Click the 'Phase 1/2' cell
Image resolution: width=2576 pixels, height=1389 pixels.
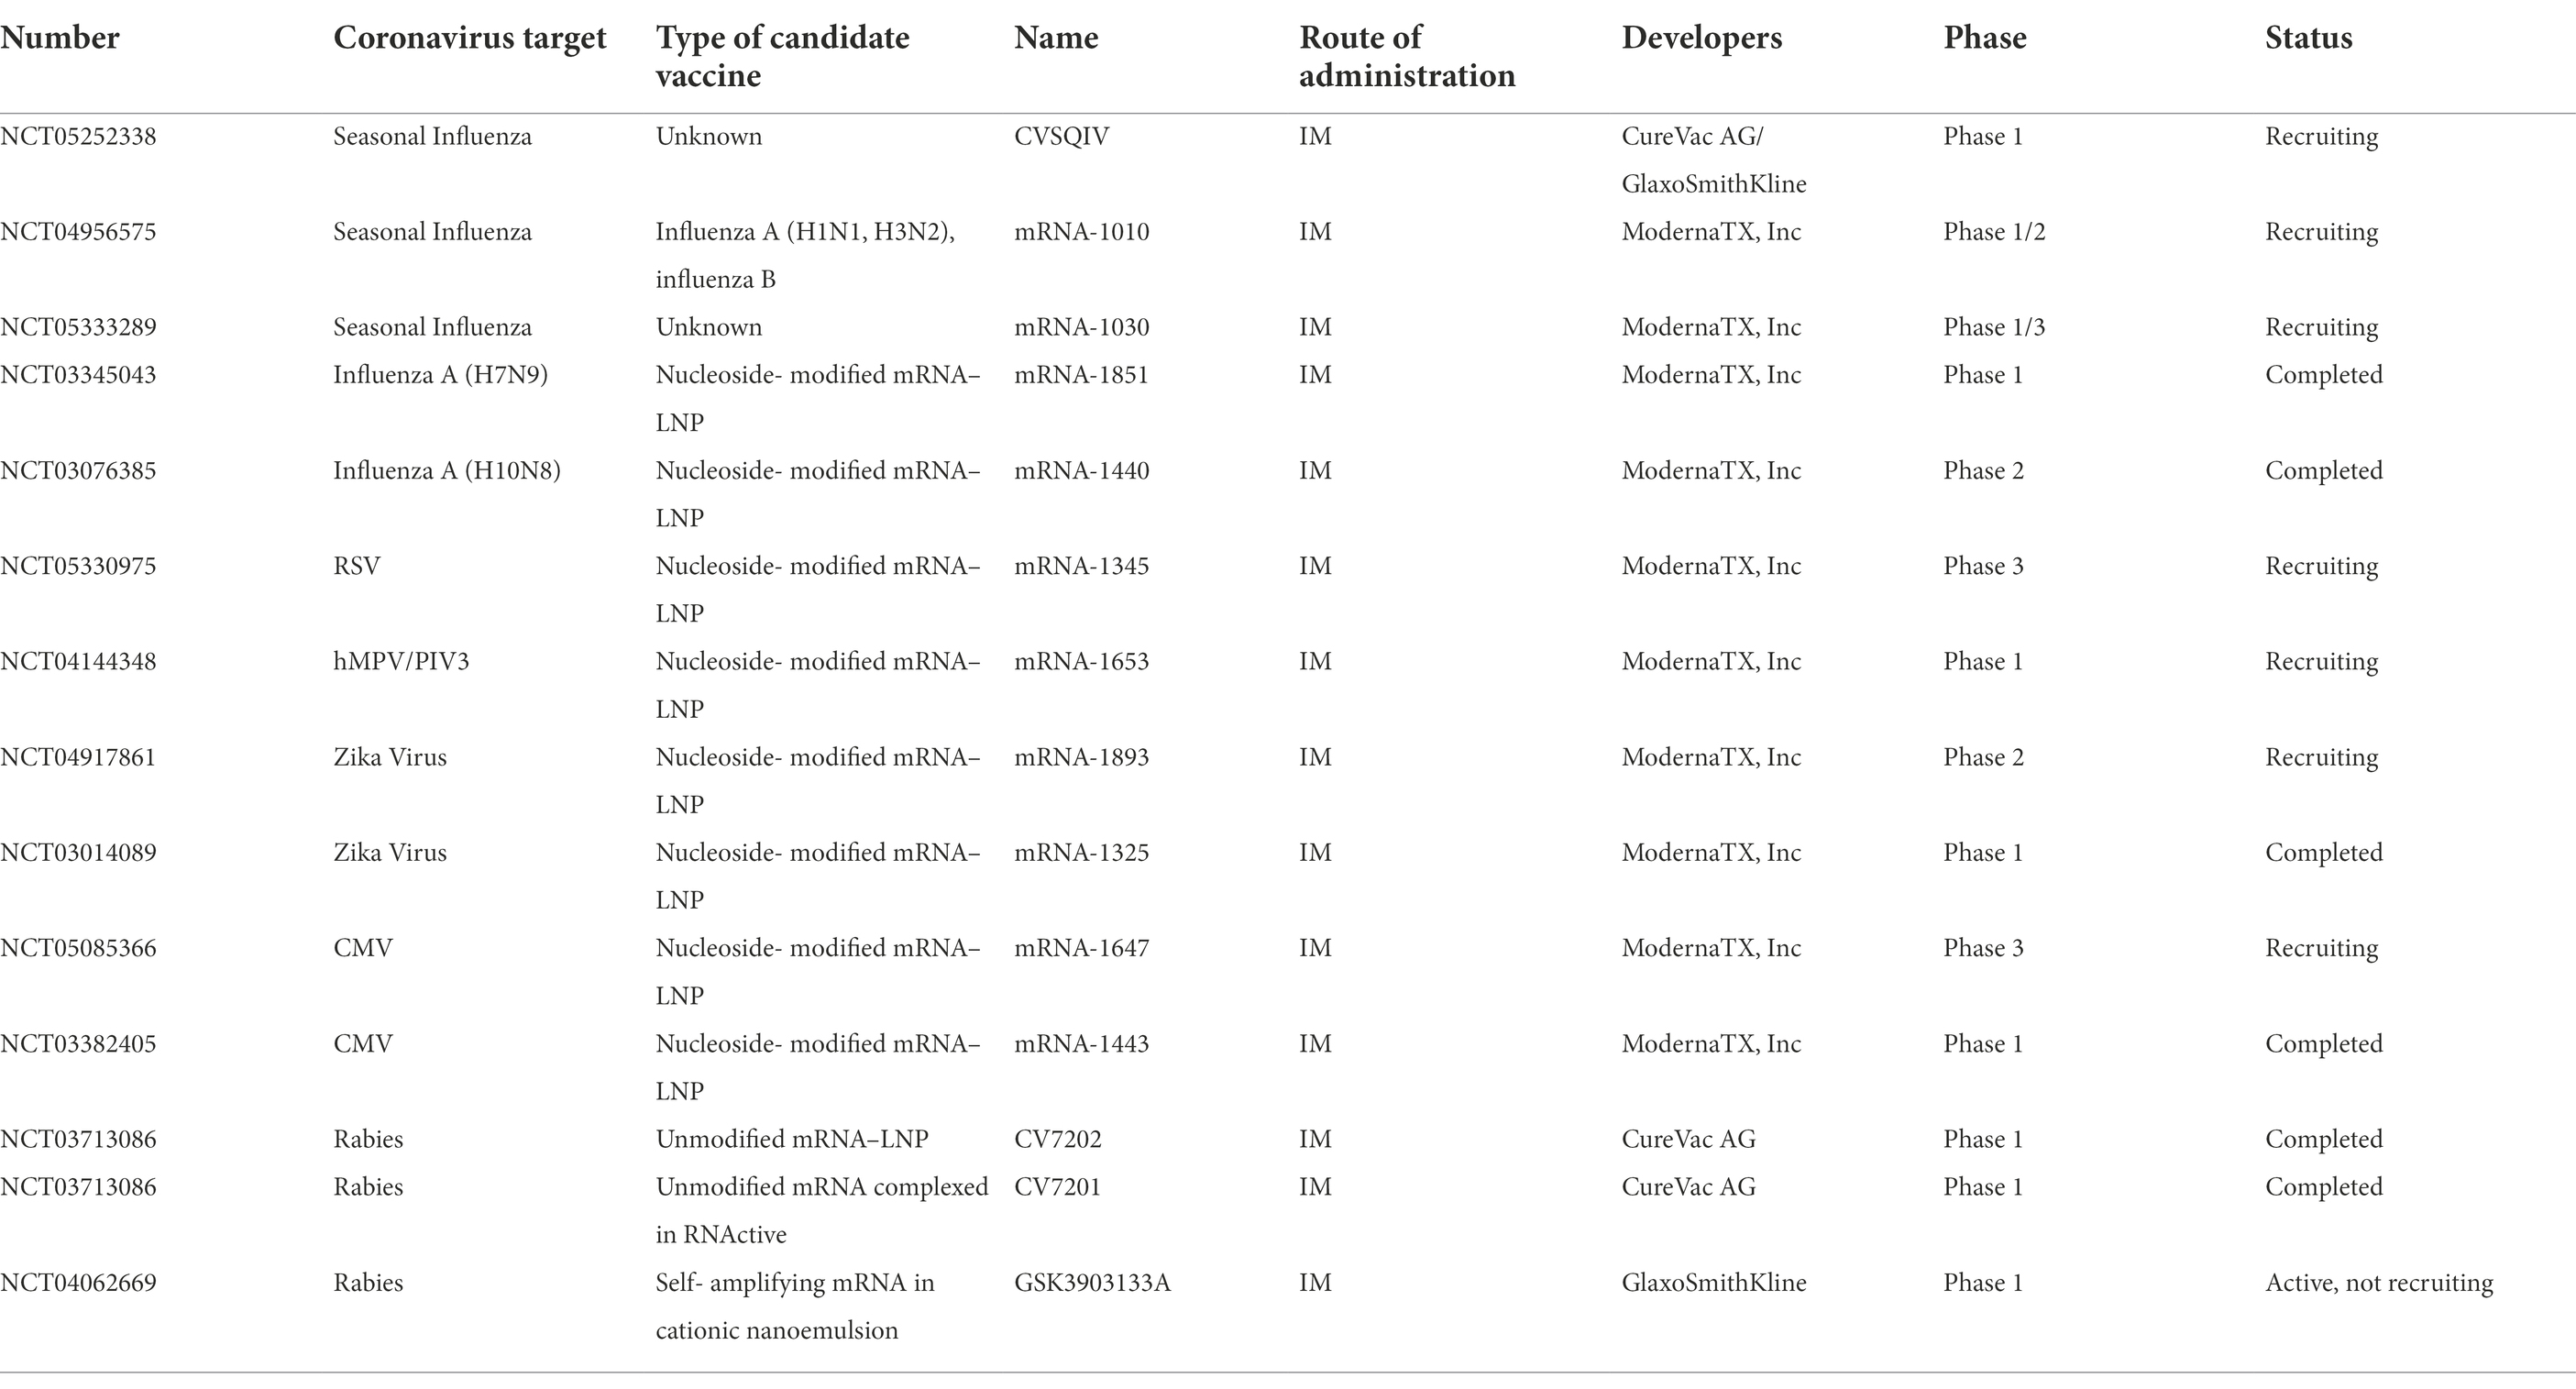[x=1993, y=232]
